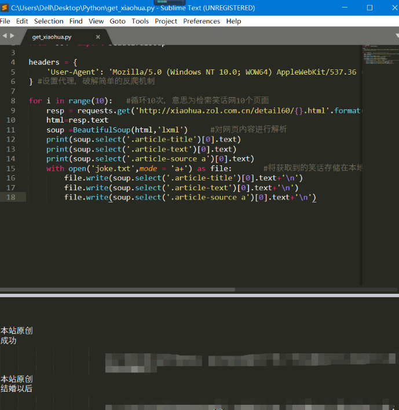399x410 pixels.
Task: Click the comment '#对网页内容进行解析'
Action: click(x=248, y=130)
